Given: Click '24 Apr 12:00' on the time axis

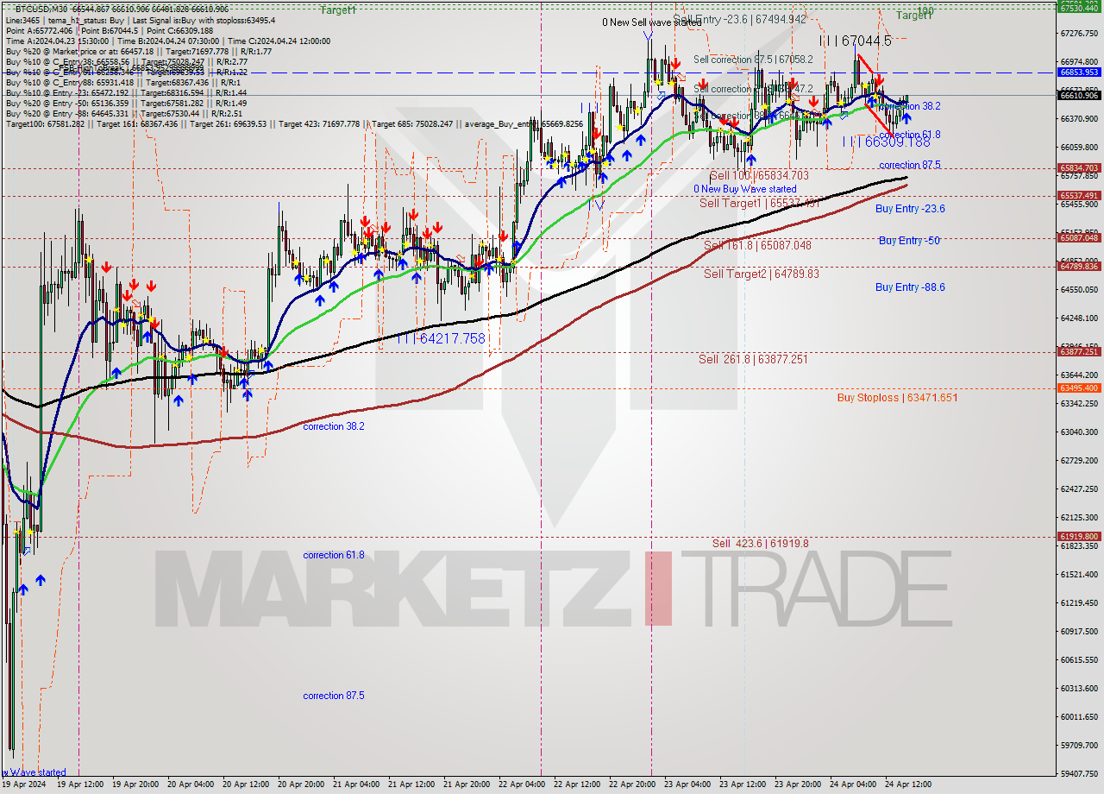Looking at the screenshot, I should (x=908, y=785).
